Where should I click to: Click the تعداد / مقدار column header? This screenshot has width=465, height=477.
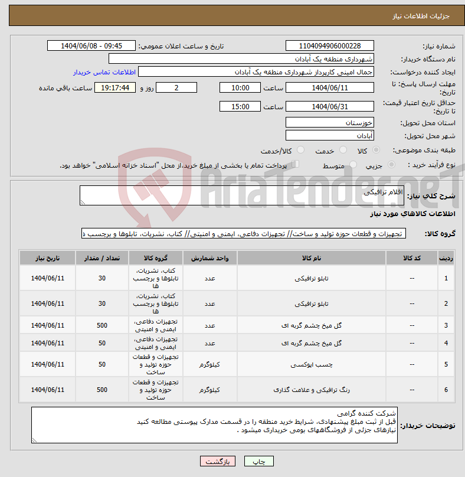(x=102, y=258)
